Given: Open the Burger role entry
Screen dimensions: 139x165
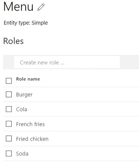Looking at the screenshot, I should 24,95.
